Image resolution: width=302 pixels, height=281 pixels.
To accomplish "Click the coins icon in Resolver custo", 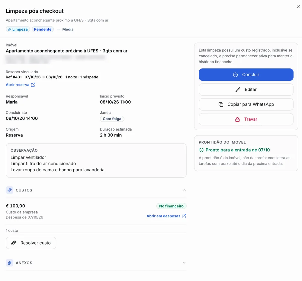I will [14, 243].
